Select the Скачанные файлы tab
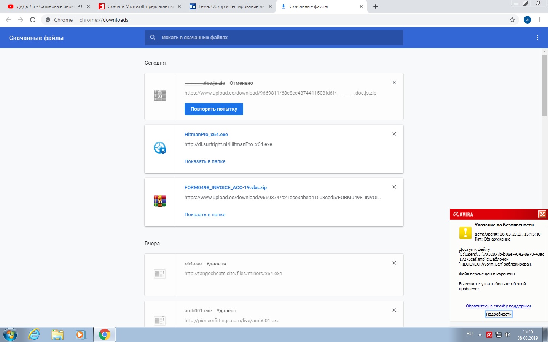The image size is (548, 342). (x=322, y=6)
